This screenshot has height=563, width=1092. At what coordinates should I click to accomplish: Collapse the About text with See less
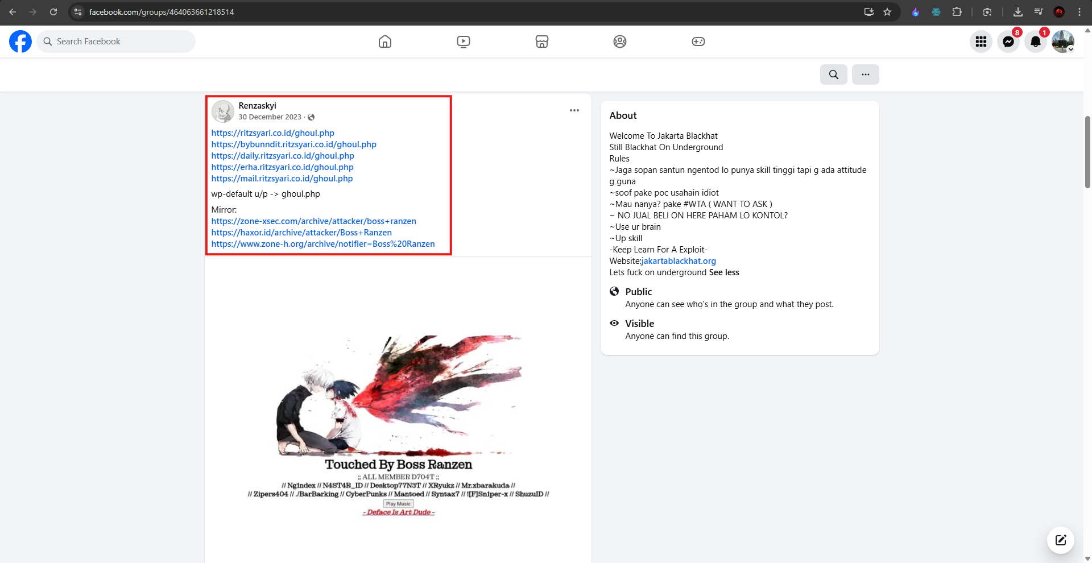pyautogui.click(x=724, y=272)
